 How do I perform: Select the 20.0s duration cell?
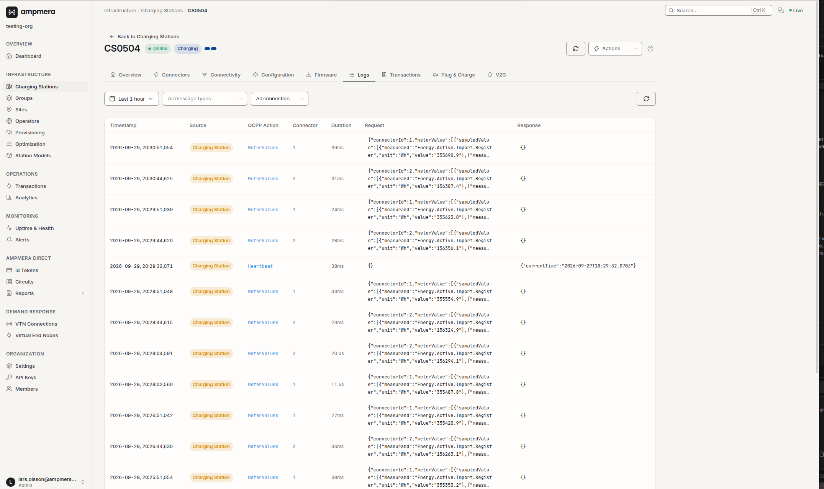point(337,354)
